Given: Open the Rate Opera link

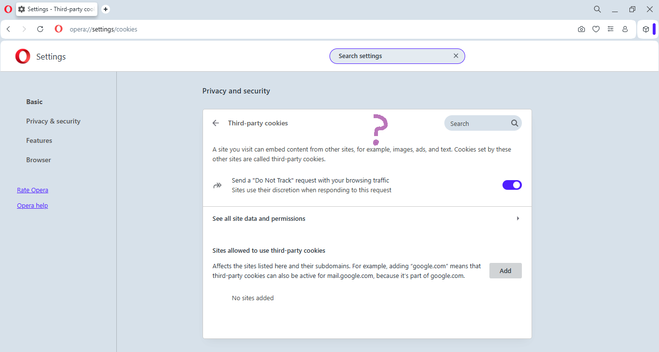Looking at the screenshot, I should pyautogui.click(x=32, y=190).
